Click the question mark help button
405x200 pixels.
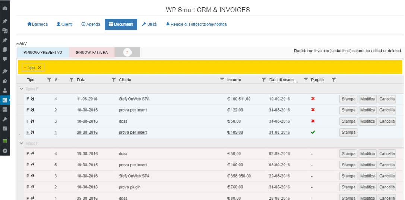127,53
